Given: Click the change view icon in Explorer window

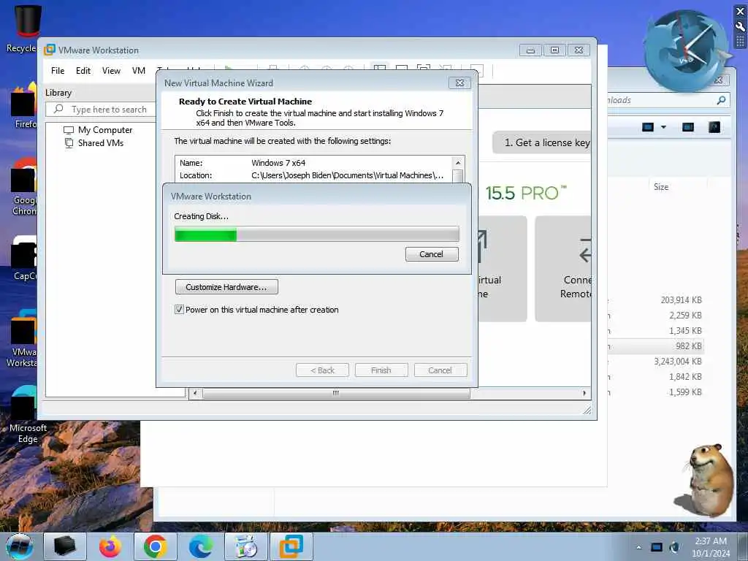Looking at the screenshot, I should click(x=648, y=127).
